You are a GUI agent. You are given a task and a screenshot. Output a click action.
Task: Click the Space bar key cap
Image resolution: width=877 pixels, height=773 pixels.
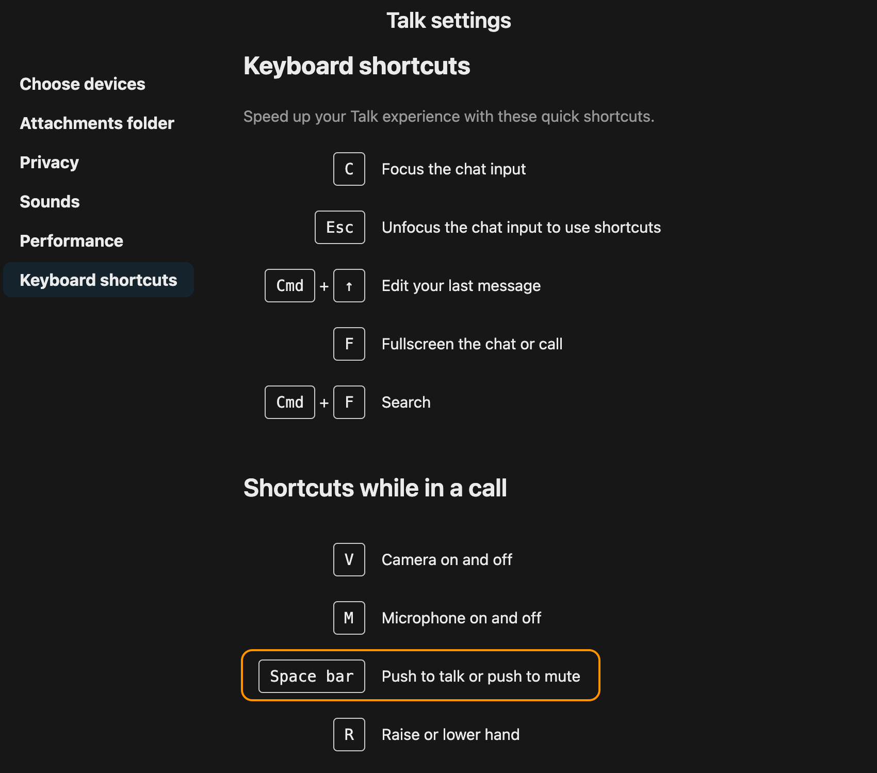coord(312,677)
